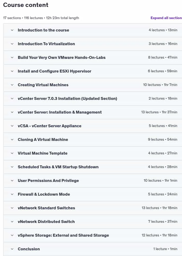Open vNetwork Distributed Switch section title
Image resolution: width=182 pixels, height=256 pixels.
46,222
